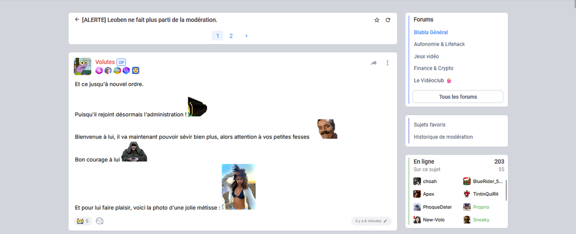This screenshot has height=234, width=576.
Task: Share the post by Volutes
Action: coord(373,63)
